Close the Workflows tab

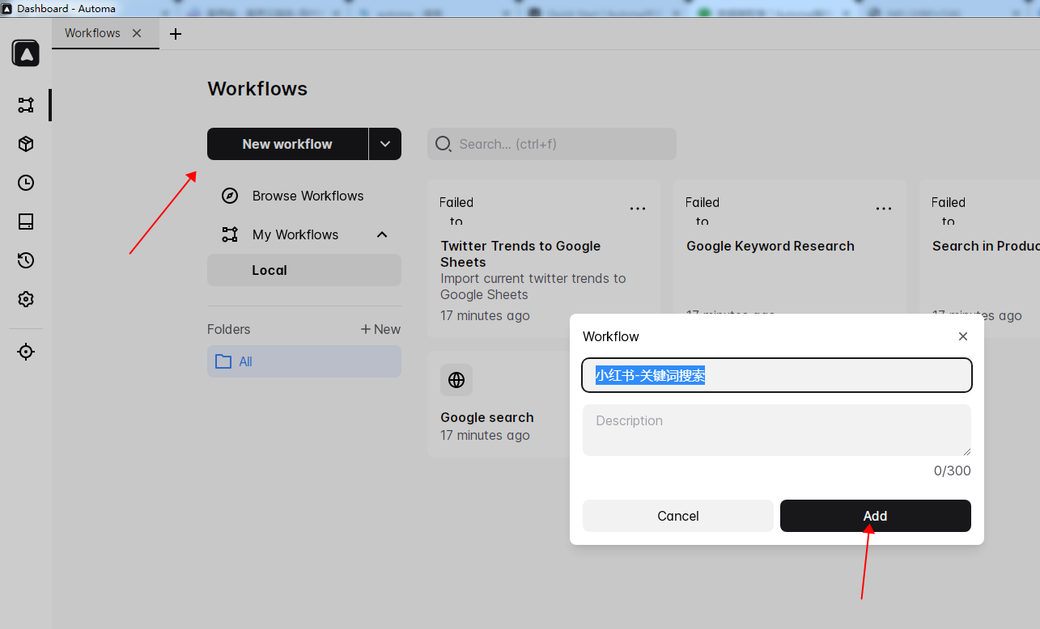(137, 33)
